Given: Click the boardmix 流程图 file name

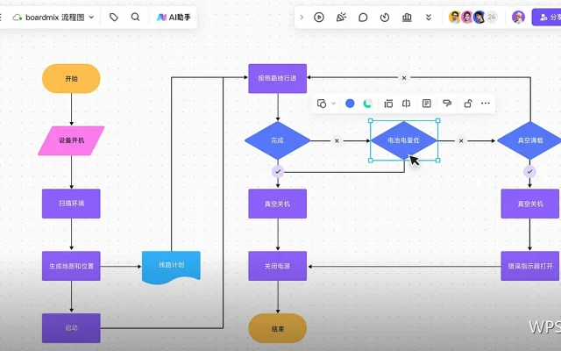Looking at the screenshot, I should [x=54, y=18].
